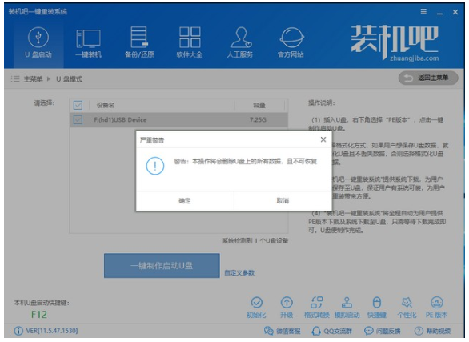Click the 快捷键 icon

click(377, 308)
